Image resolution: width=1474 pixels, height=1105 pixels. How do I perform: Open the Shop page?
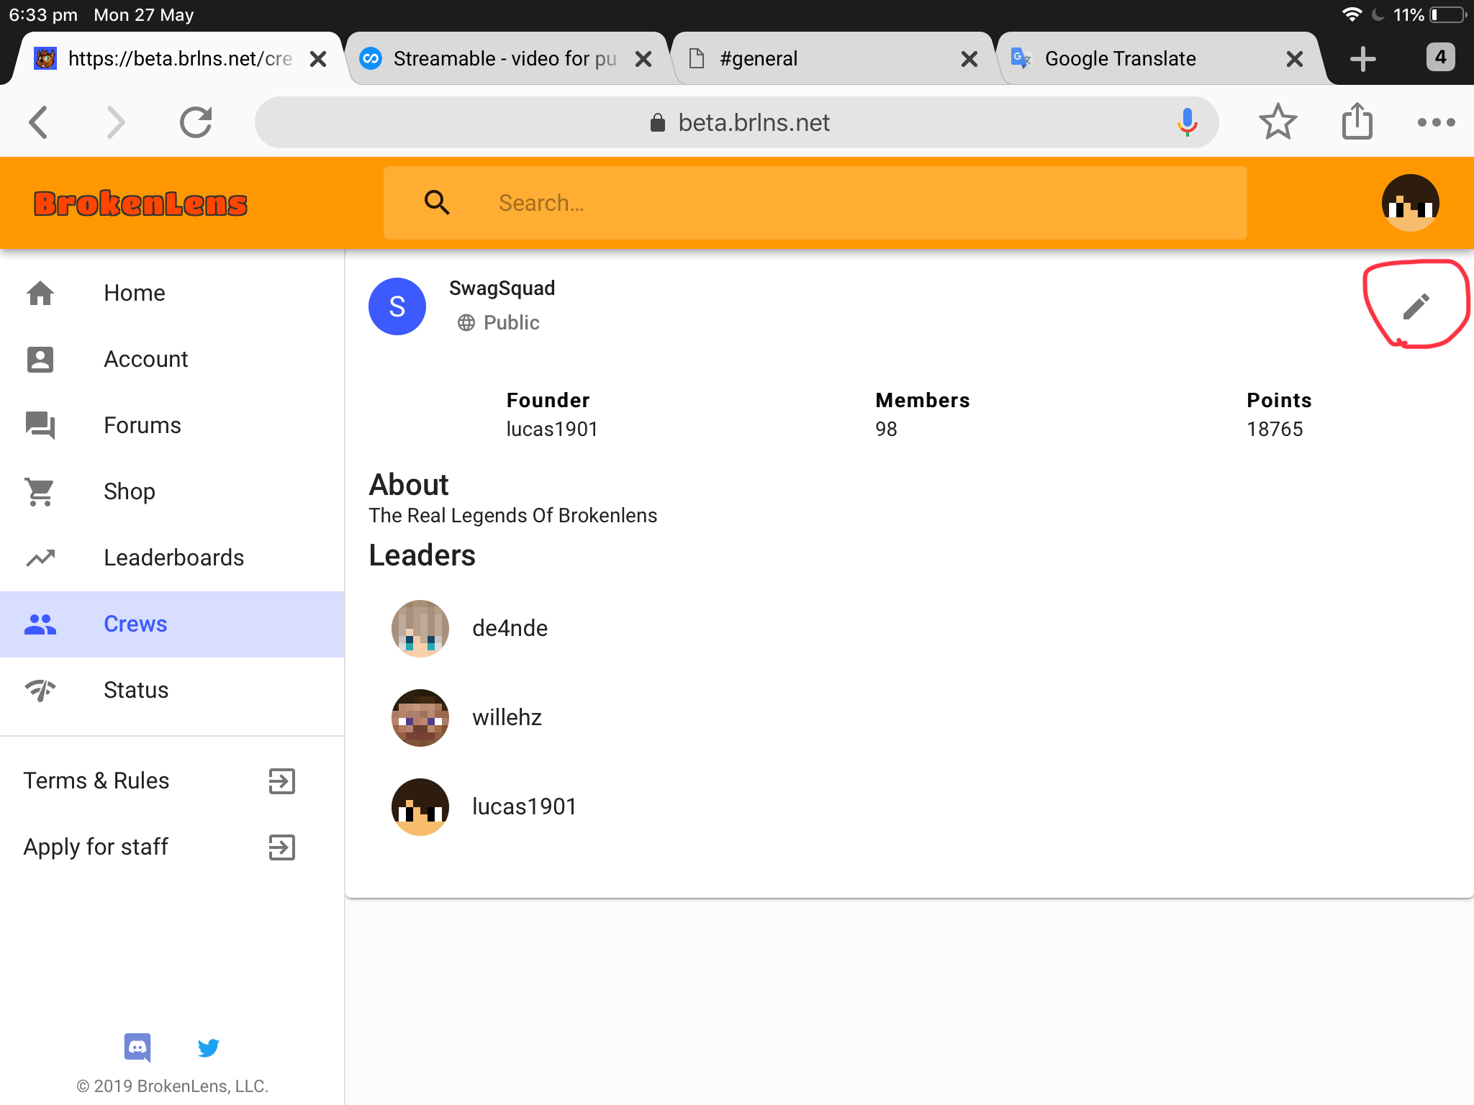click(173, 491)
